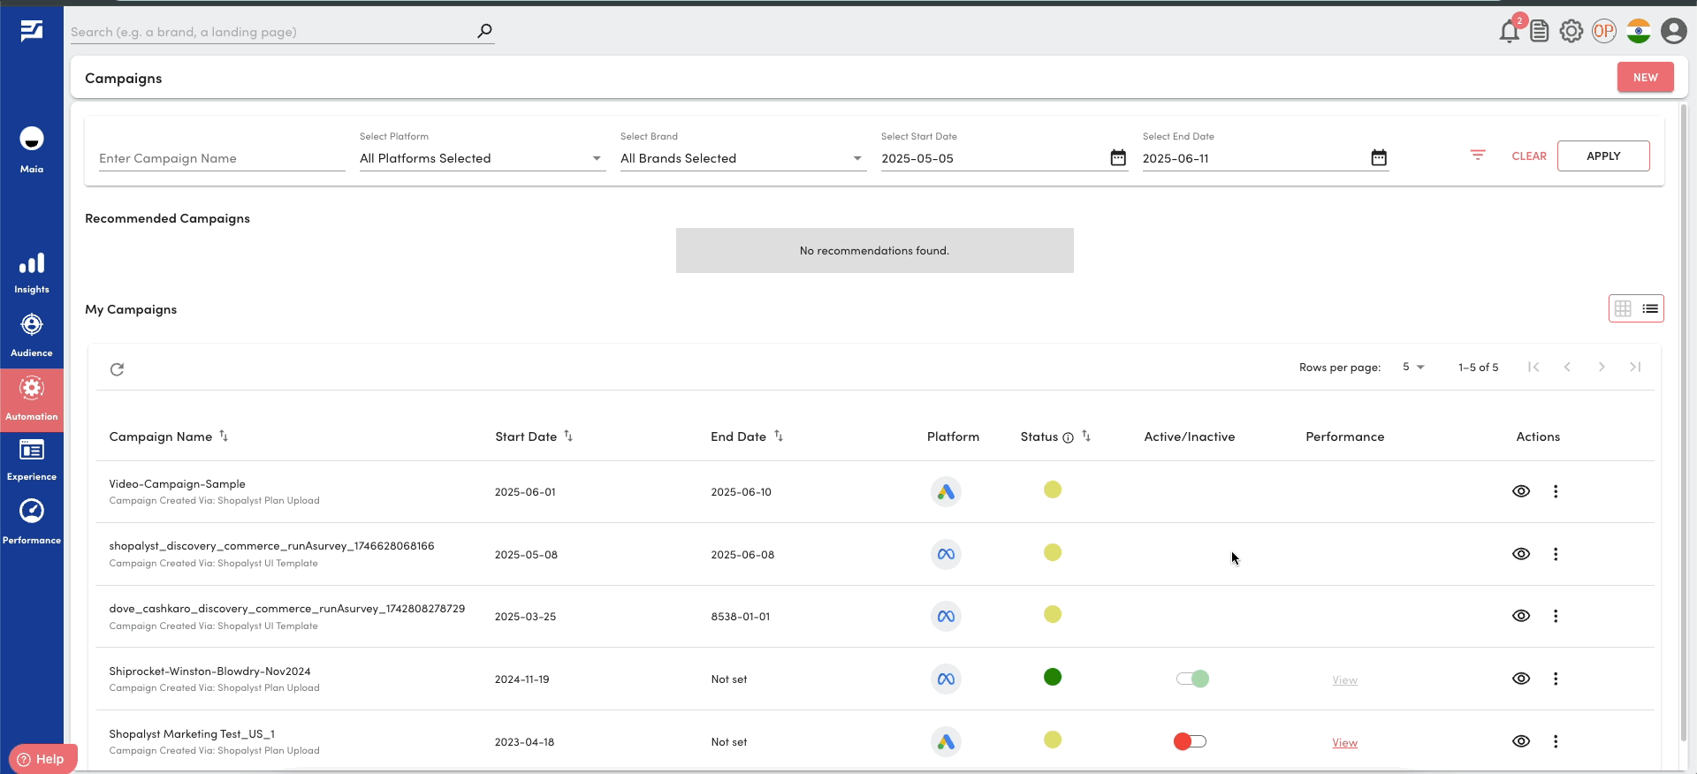Apply the campaign filters
Image resolution: width=1697 pixels, height=774 pixels.
(x=1603, y=156)
